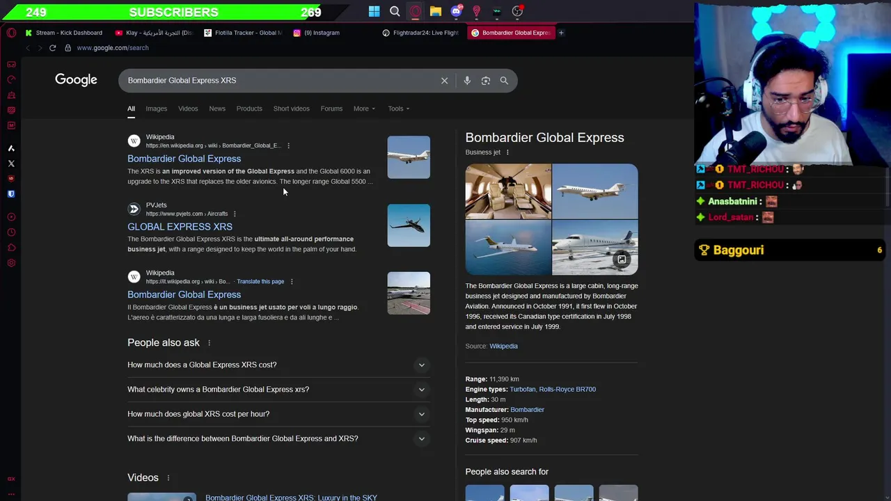Reload the current Google page
The width and height of the screenshot is (891, 501).
52,48
